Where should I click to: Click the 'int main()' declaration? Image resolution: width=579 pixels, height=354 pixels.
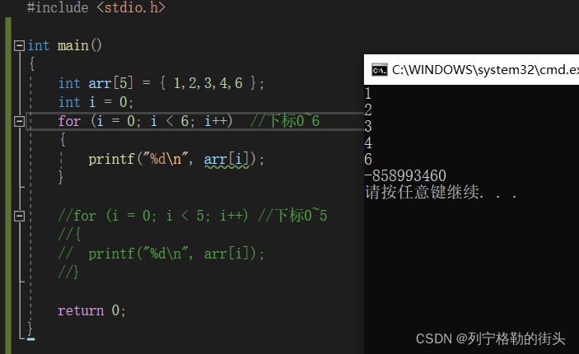pyautogui.click(x=64, y=46)
